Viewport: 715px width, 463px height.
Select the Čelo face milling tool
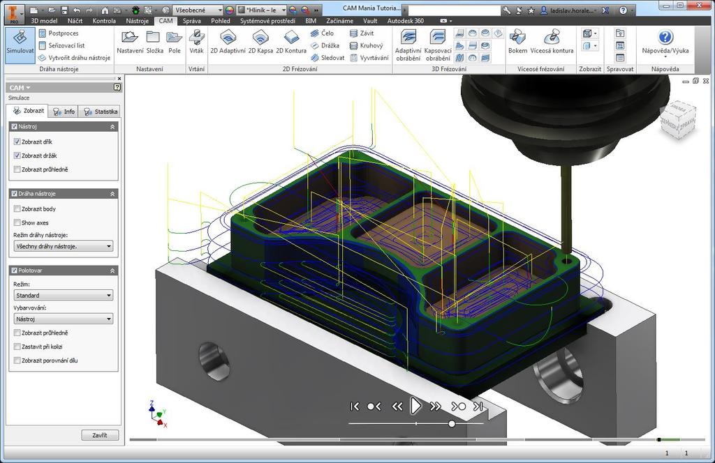[x=323, y=33]
